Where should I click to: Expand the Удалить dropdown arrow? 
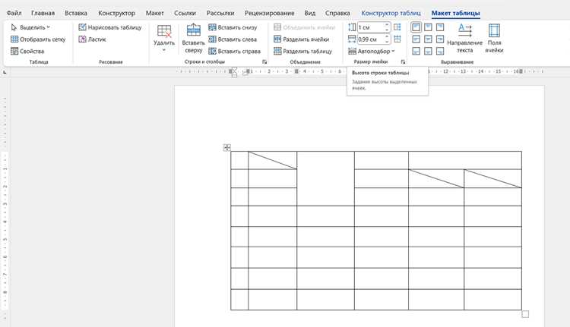(164, 50)
